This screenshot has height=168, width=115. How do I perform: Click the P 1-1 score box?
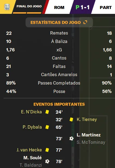[83, 7]
